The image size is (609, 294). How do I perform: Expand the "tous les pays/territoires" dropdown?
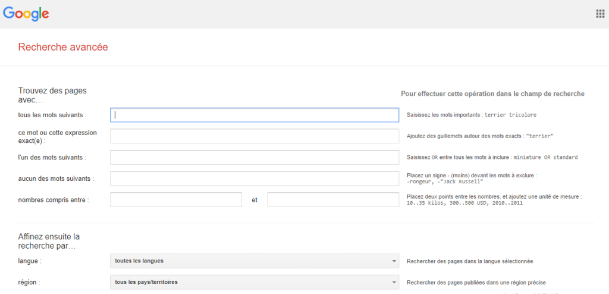254,282
